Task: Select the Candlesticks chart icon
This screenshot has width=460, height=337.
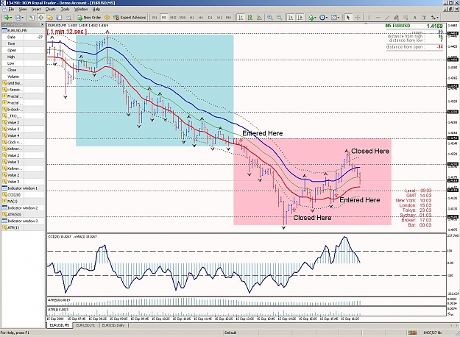Action: 250,18
